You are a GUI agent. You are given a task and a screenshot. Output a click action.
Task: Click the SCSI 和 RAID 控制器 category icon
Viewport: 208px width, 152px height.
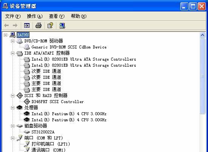20,96
